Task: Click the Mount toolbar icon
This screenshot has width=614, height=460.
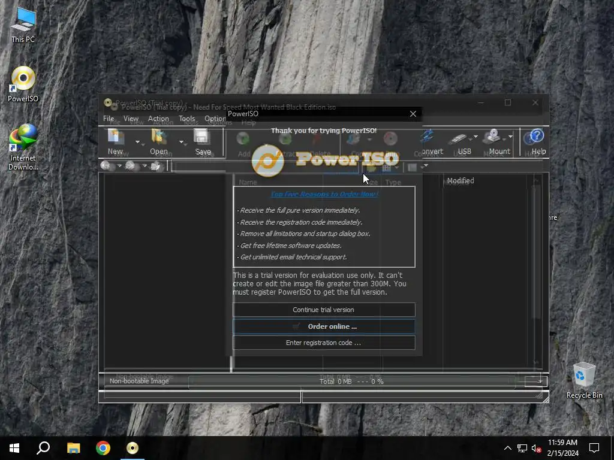Action: (x=496, y=142)
